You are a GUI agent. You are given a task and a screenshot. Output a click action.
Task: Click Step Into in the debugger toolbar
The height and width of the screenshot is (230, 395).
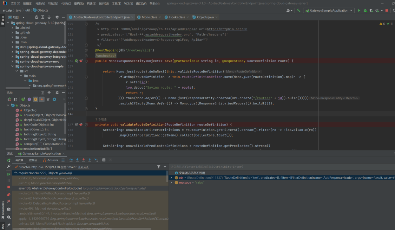[77, 160]
